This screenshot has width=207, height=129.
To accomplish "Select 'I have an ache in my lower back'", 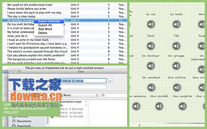I will click(x=65, y=40).
